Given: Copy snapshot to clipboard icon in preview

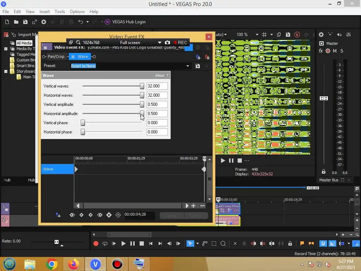Looking at the screenshot, I should pos(279,35).
